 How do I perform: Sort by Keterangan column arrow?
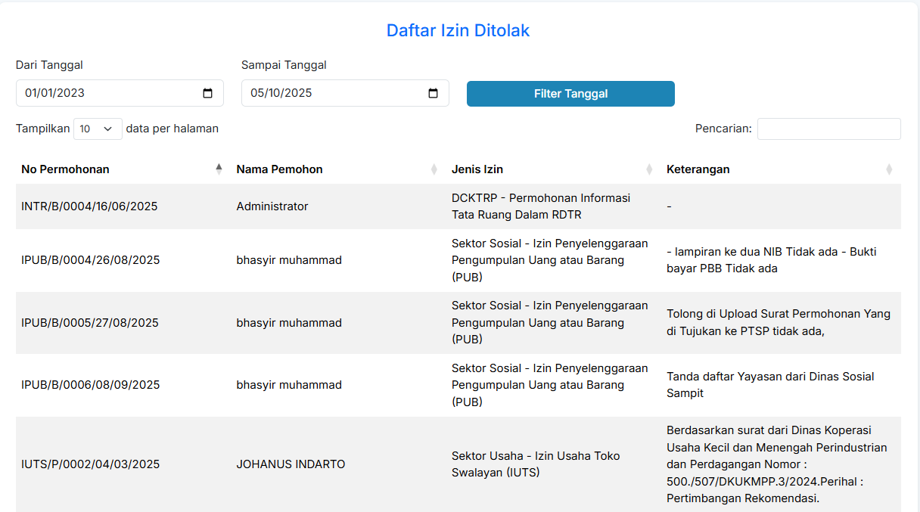point(889,169)
